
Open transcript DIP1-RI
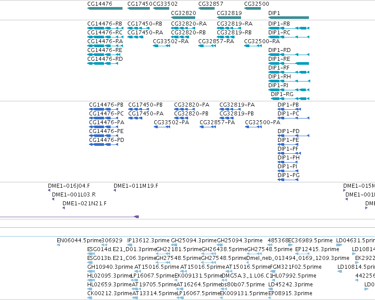pos(289,90)
